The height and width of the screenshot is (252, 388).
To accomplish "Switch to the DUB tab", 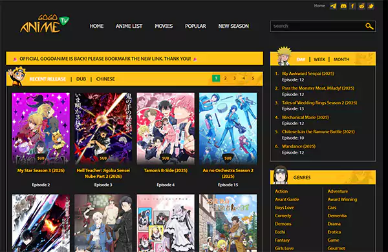I will click(x=81, y=79).
